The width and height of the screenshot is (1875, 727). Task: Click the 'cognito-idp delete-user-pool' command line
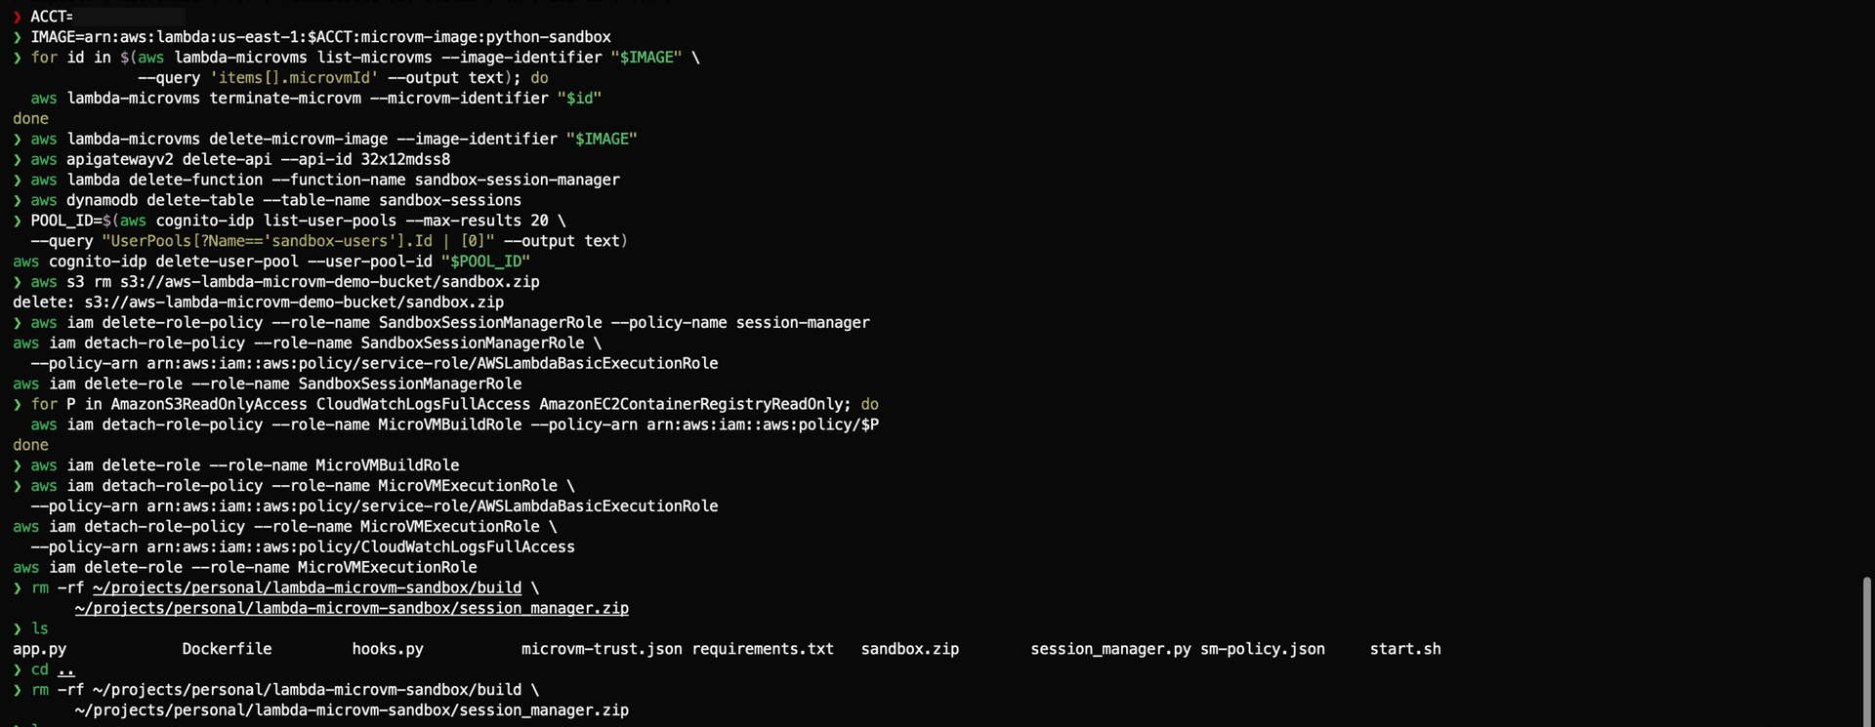pos(271,262)
